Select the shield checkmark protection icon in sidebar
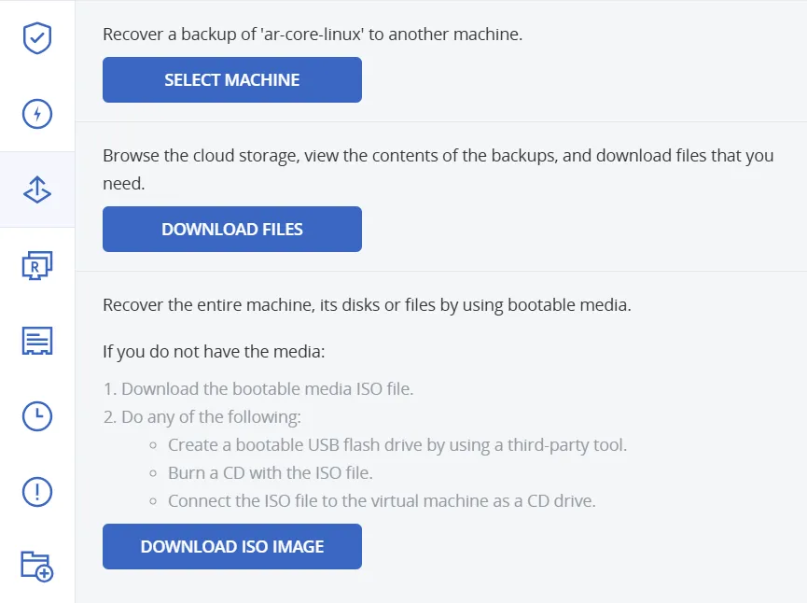The width and height of the screenshot is (807, 603). point(36,38)
